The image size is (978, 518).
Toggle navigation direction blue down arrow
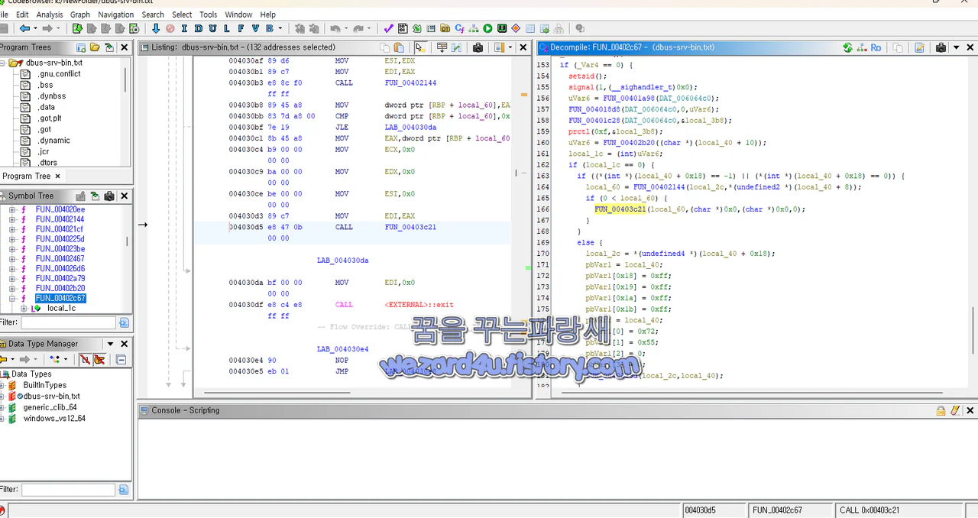click(156, 28)
